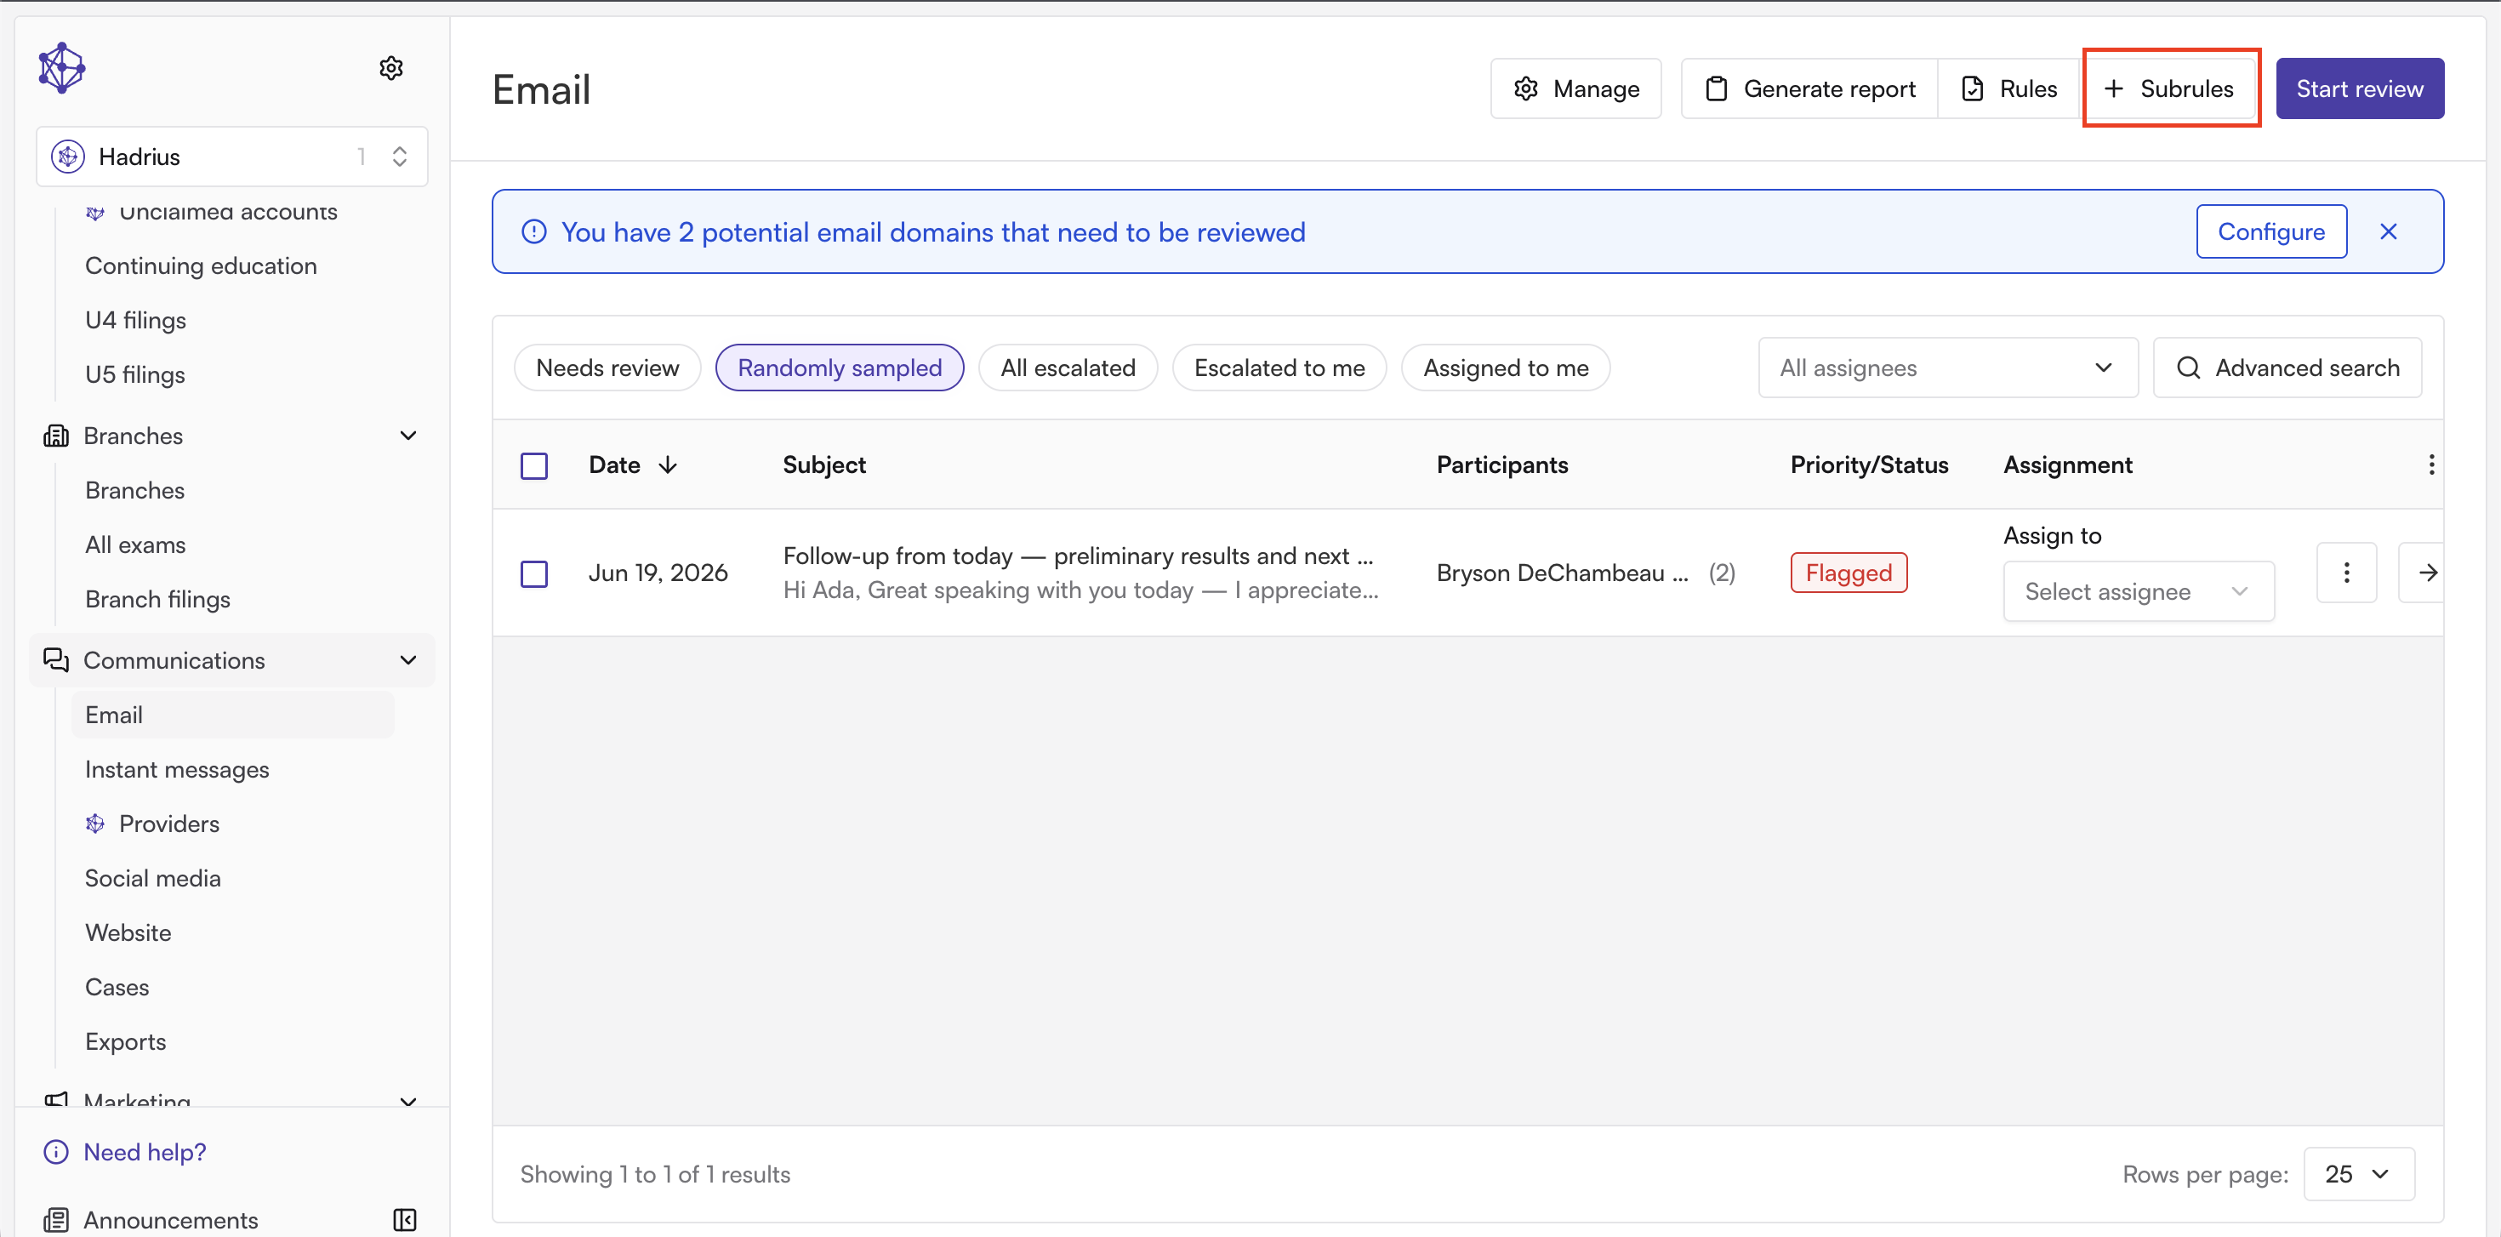Screen dimensions: 2501x1237
Task: Open table column options kebab menu
Action: click(2431, 465)
